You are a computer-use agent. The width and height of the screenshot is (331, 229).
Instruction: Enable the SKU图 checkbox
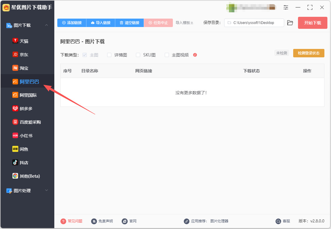pyautogui.click(x=138, y=55)
